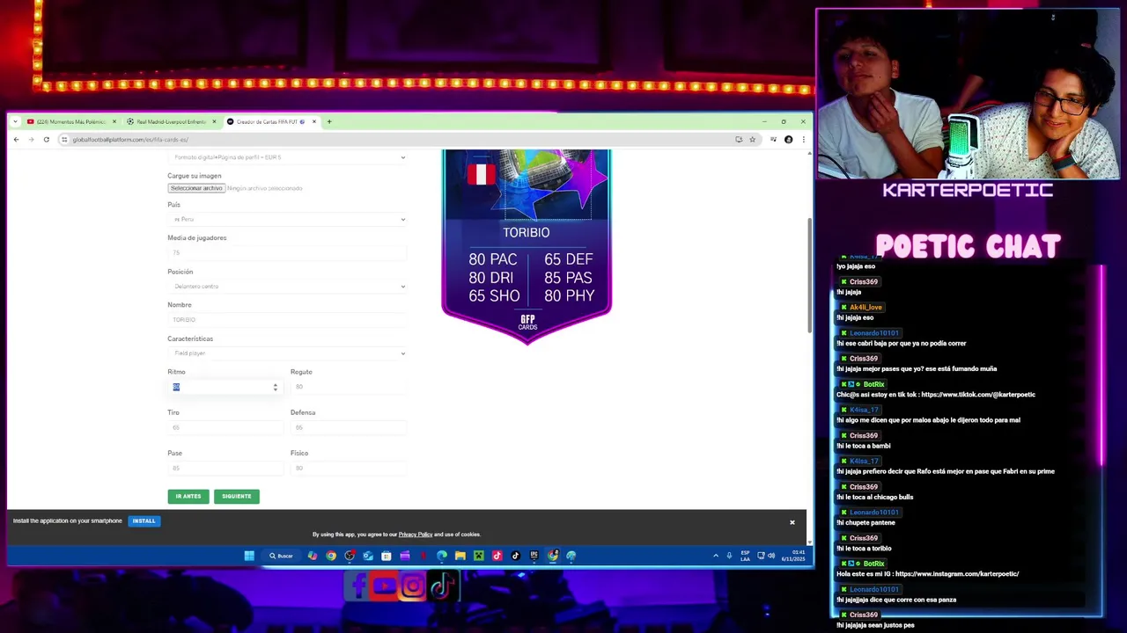Go back in the browser
Image resolution: width=1127 pixels, height=633 pixels.
pos(16,139)
